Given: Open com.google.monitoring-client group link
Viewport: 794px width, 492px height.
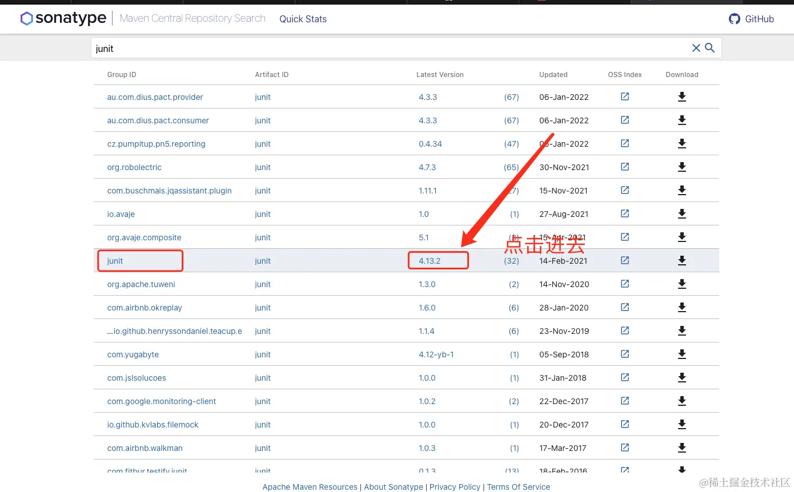Looking at the screenshot, I should tap(162, 401).
